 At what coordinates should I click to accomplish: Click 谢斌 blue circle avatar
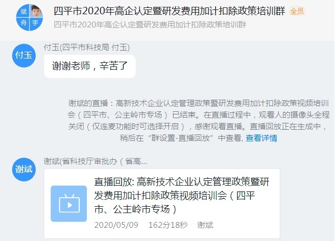[x=24, y=169]
